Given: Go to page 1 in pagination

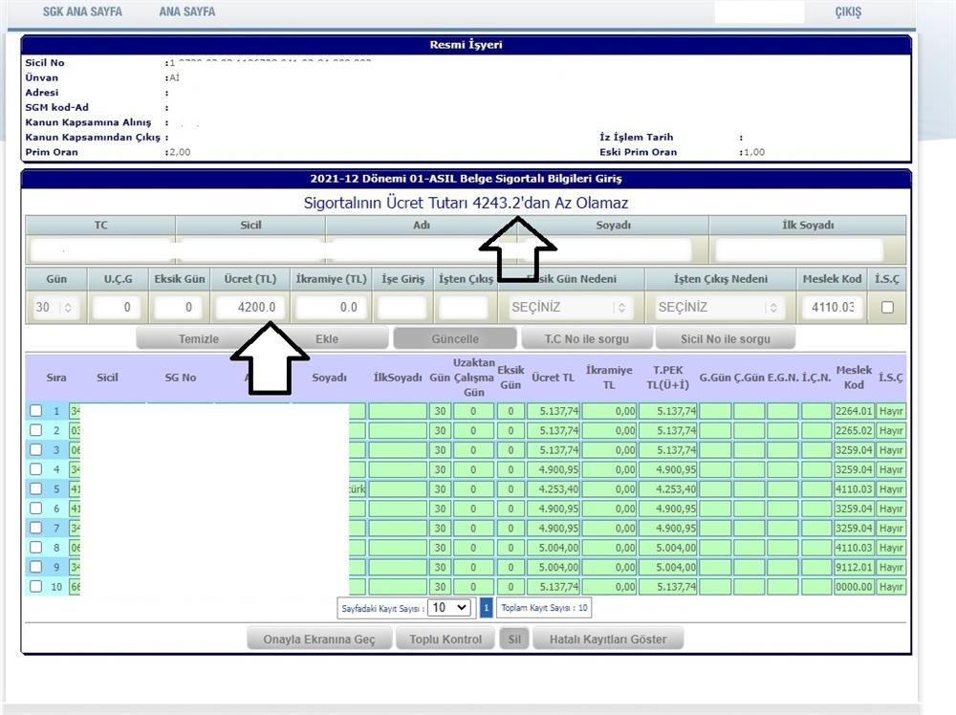Looking at the screenshot, I should (x=486, y=608).
